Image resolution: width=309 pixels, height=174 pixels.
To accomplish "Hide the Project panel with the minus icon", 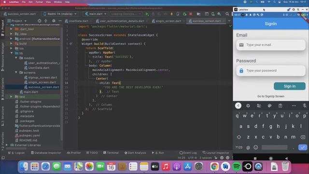I will [x=60, y=21].
